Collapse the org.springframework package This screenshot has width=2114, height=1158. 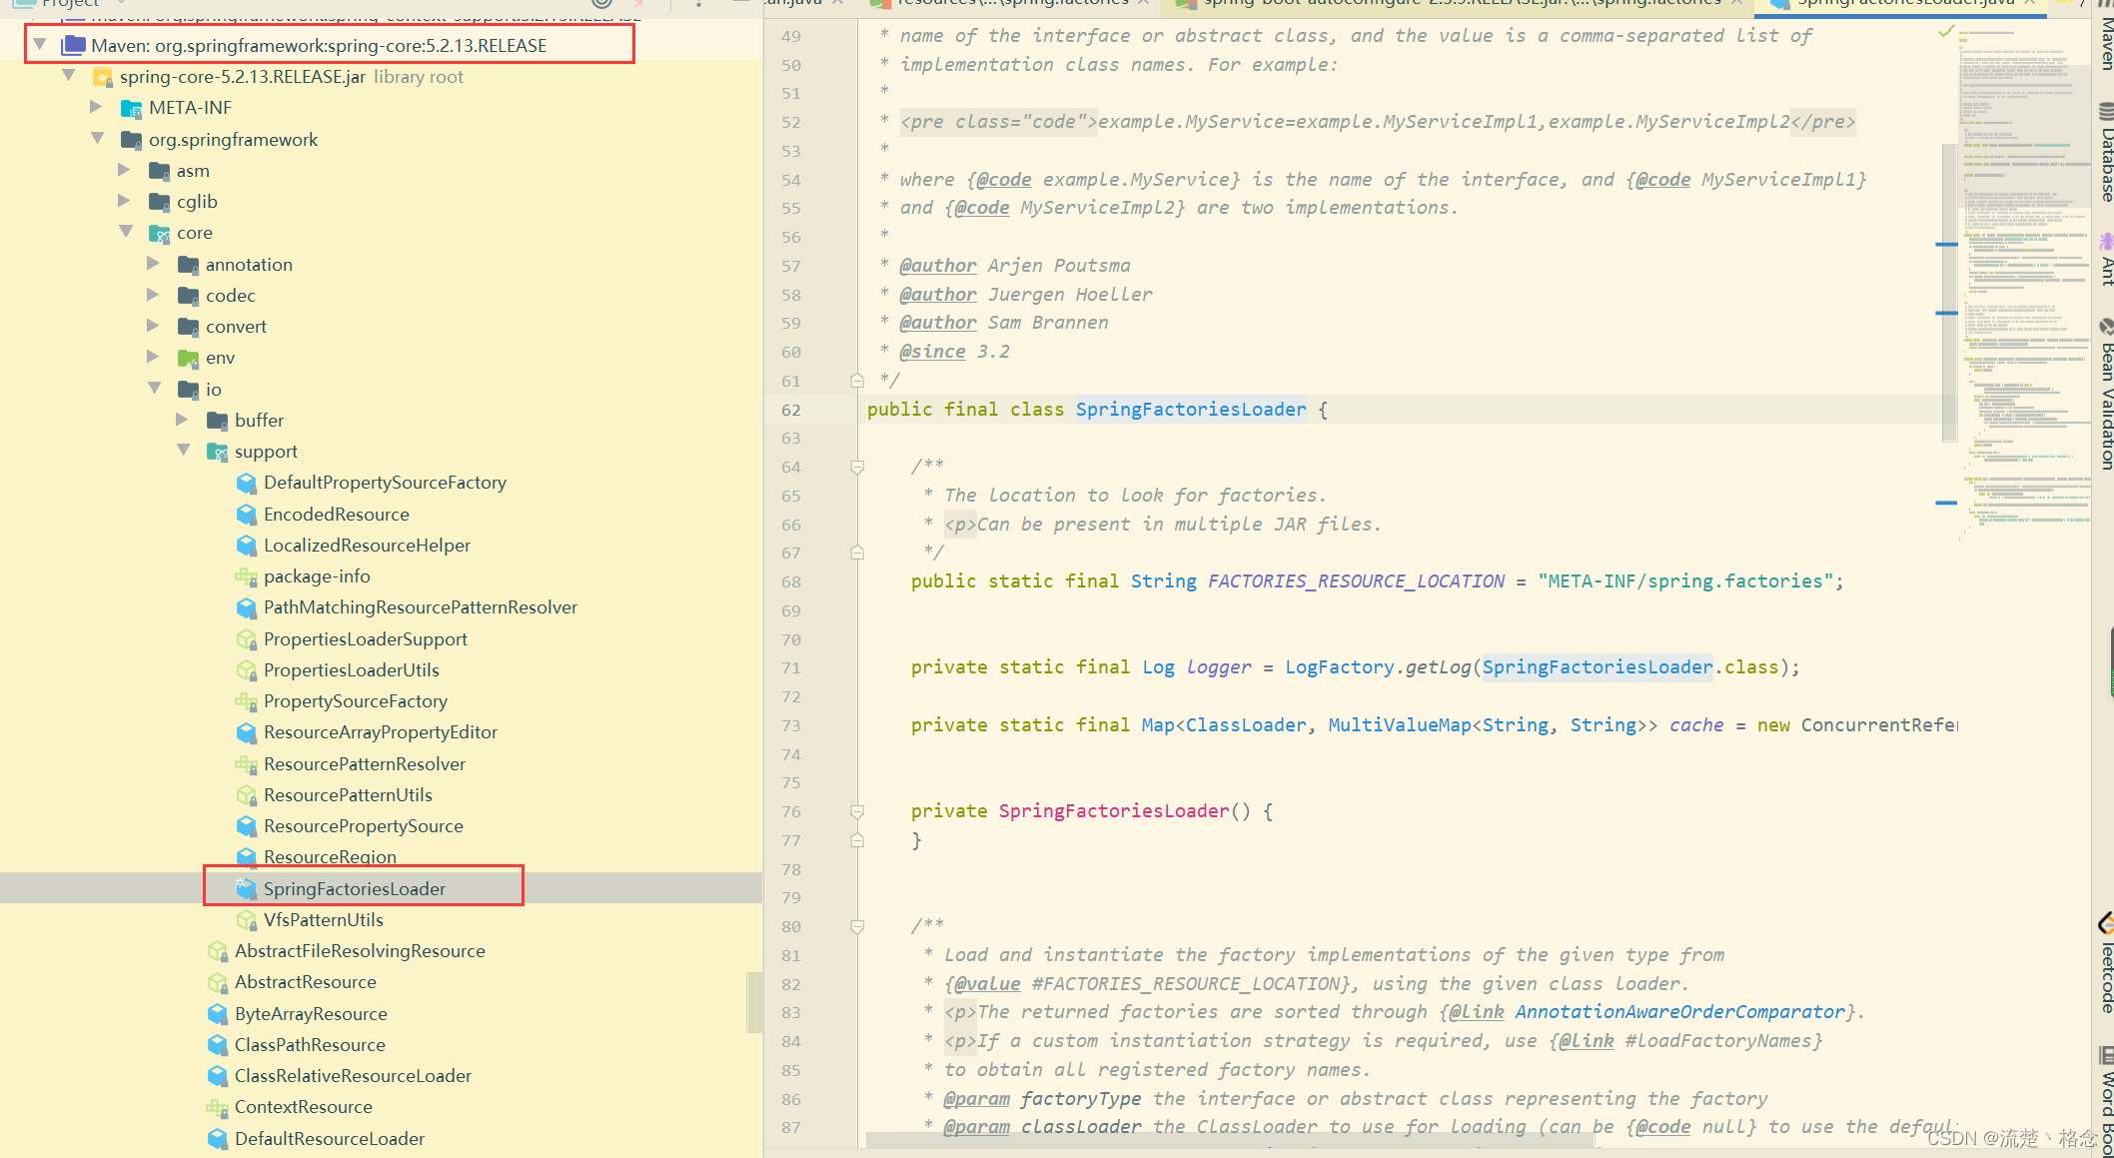pyautogui.click(x=98, y=139)
